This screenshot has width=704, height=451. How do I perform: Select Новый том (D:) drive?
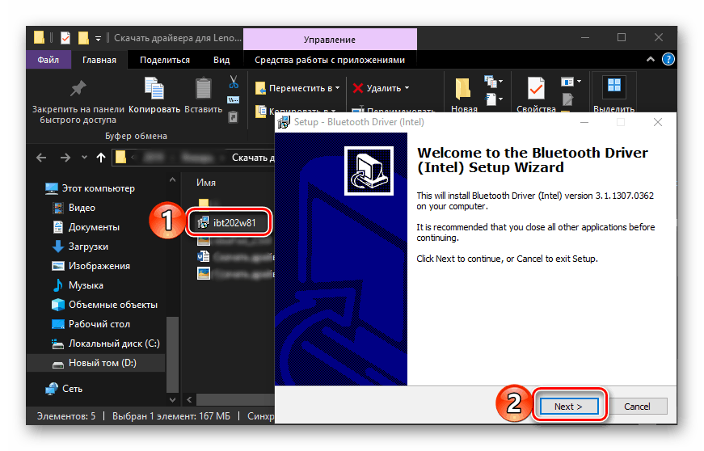click(96, 363)
